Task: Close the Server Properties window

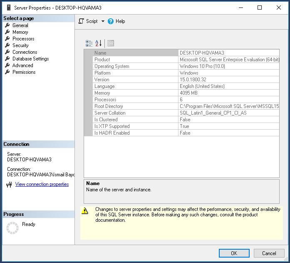Action: [x=278, y=8]
